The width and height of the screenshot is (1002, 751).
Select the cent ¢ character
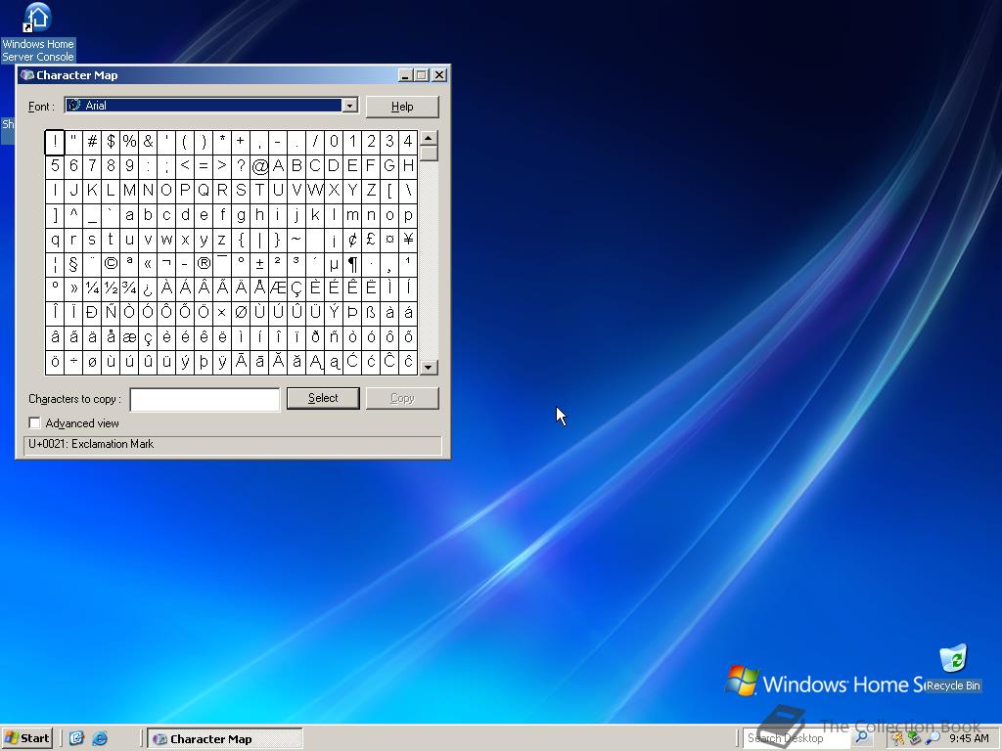[352, 240]
